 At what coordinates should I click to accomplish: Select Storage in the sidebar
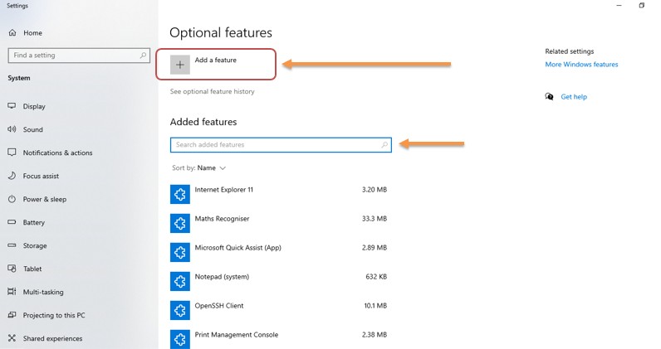(35, 245)
